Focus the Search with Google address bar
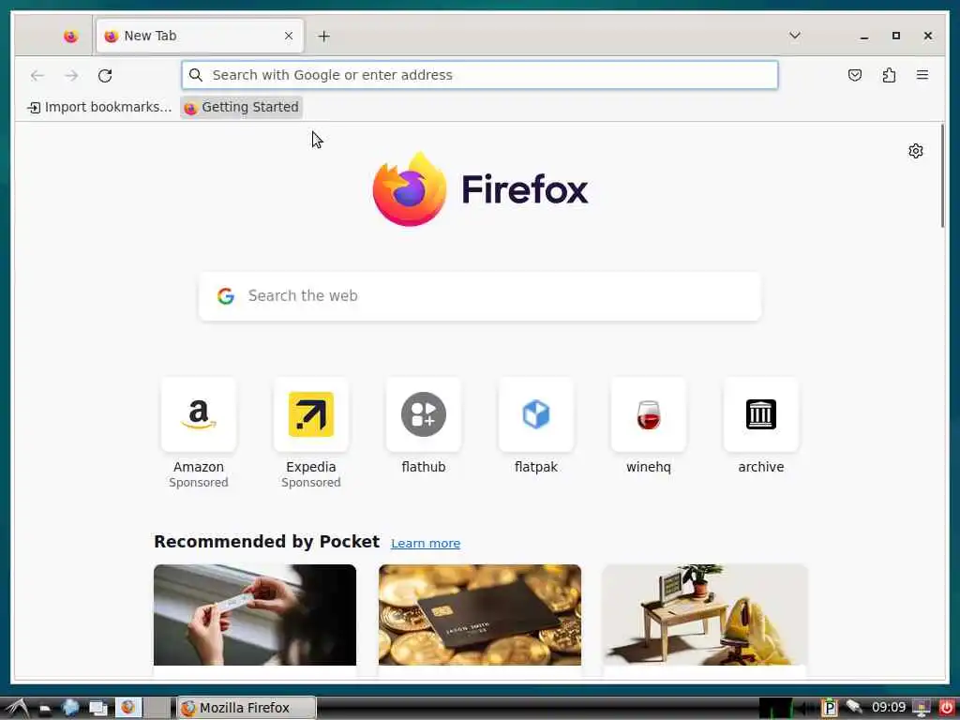 479,75
